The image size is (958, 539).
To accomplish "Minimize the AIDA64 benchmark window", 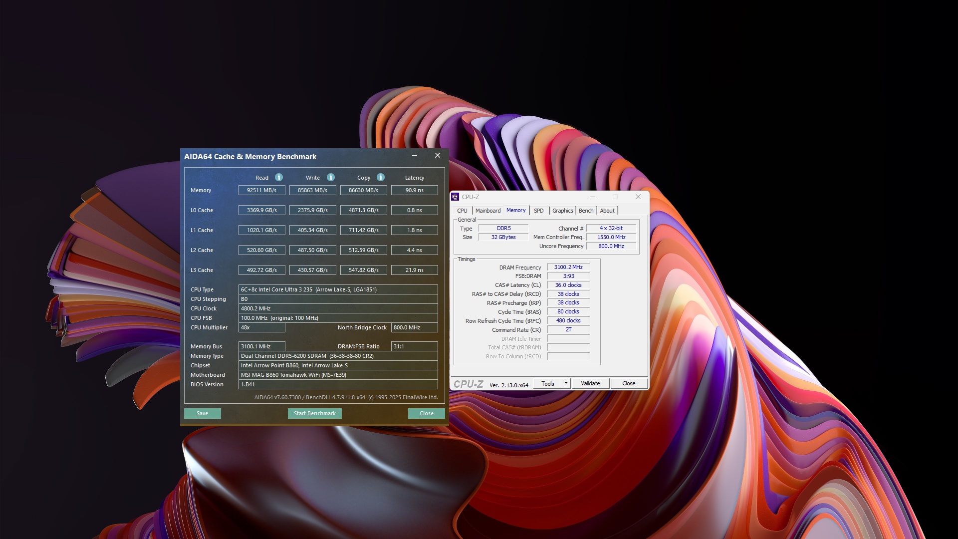I will [x=415, y=156].
